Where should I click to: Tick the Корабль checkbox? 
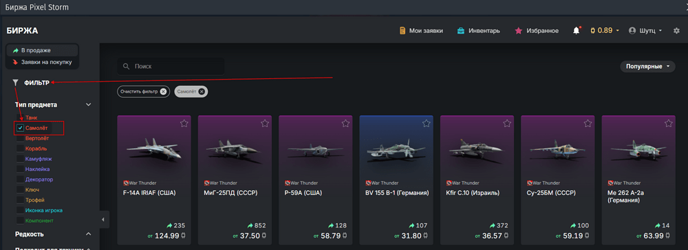[20, 148]
